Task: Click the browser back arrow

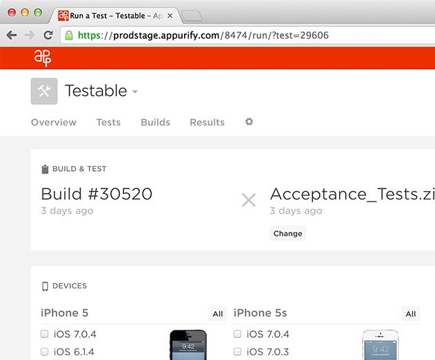Action: (12, 35)
